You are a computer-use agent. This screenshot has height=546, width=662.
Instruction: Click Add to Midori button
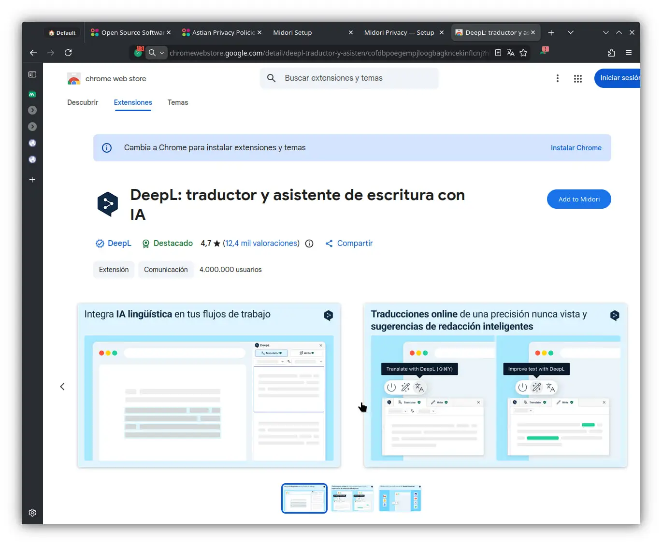pos(579,199)
